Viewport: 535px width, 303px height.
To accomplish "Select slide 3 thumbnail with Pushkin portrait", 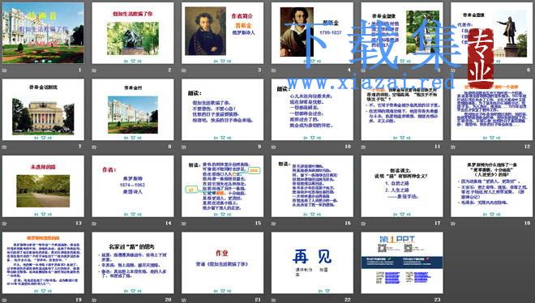I will [222, 33].
